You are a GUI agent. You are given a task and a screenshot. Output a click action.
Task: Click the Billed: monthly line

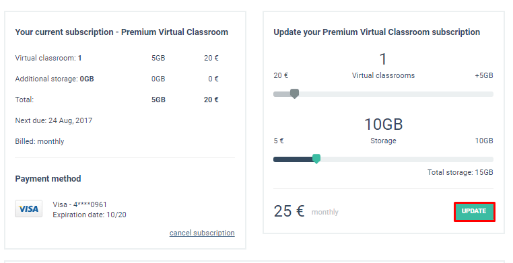point(40,141)
